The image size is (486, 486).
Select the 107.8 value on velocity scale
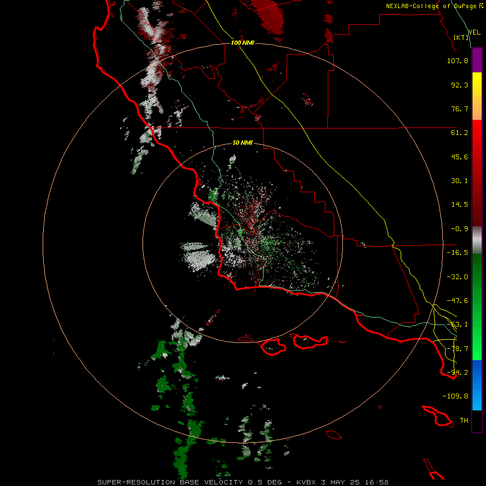point(457,60)
